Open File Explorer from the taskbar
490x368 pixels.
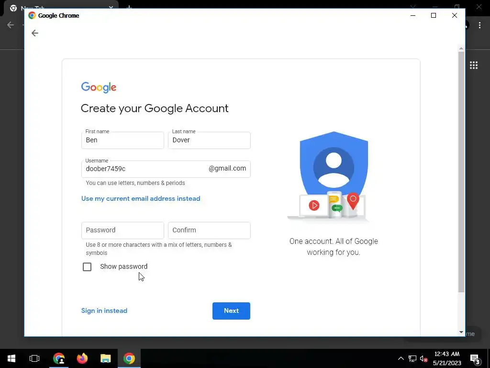[x=106, y=358]
